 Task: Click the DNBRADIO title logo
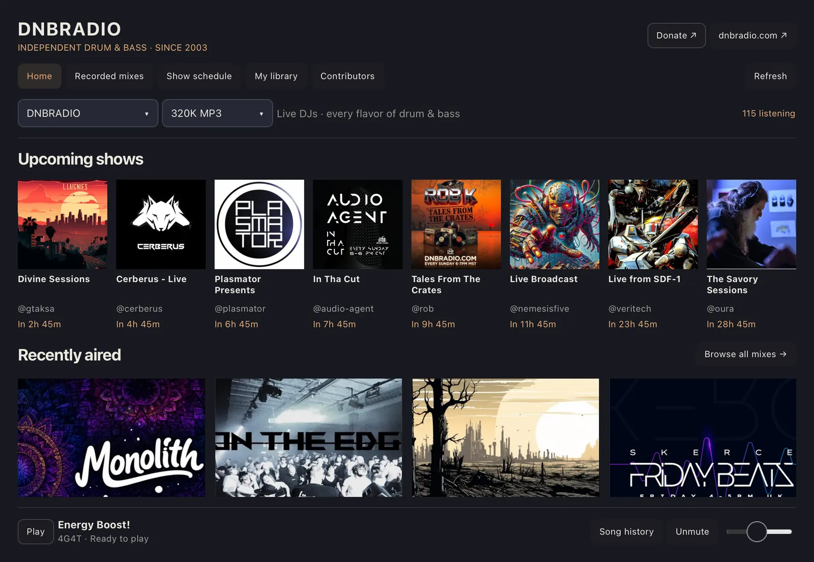pyautogui.click(x=70, y=29)
